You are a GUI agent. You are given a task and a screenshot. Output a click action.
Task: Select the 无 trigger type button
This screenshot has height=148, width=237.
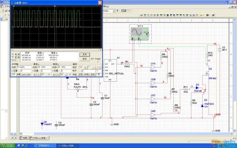point(98,75)
